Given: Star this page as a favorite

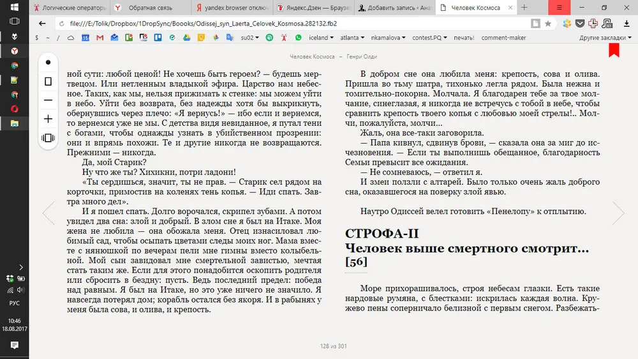Looking at the screenshot, I should pos(548,24).
